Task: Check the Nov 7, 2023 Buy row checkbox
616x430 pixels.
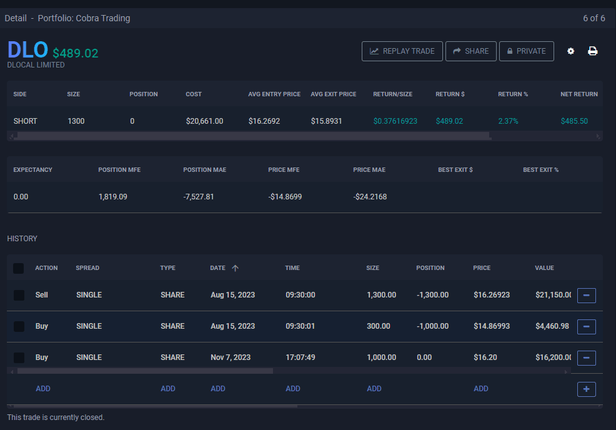Action: coord(19,357)
